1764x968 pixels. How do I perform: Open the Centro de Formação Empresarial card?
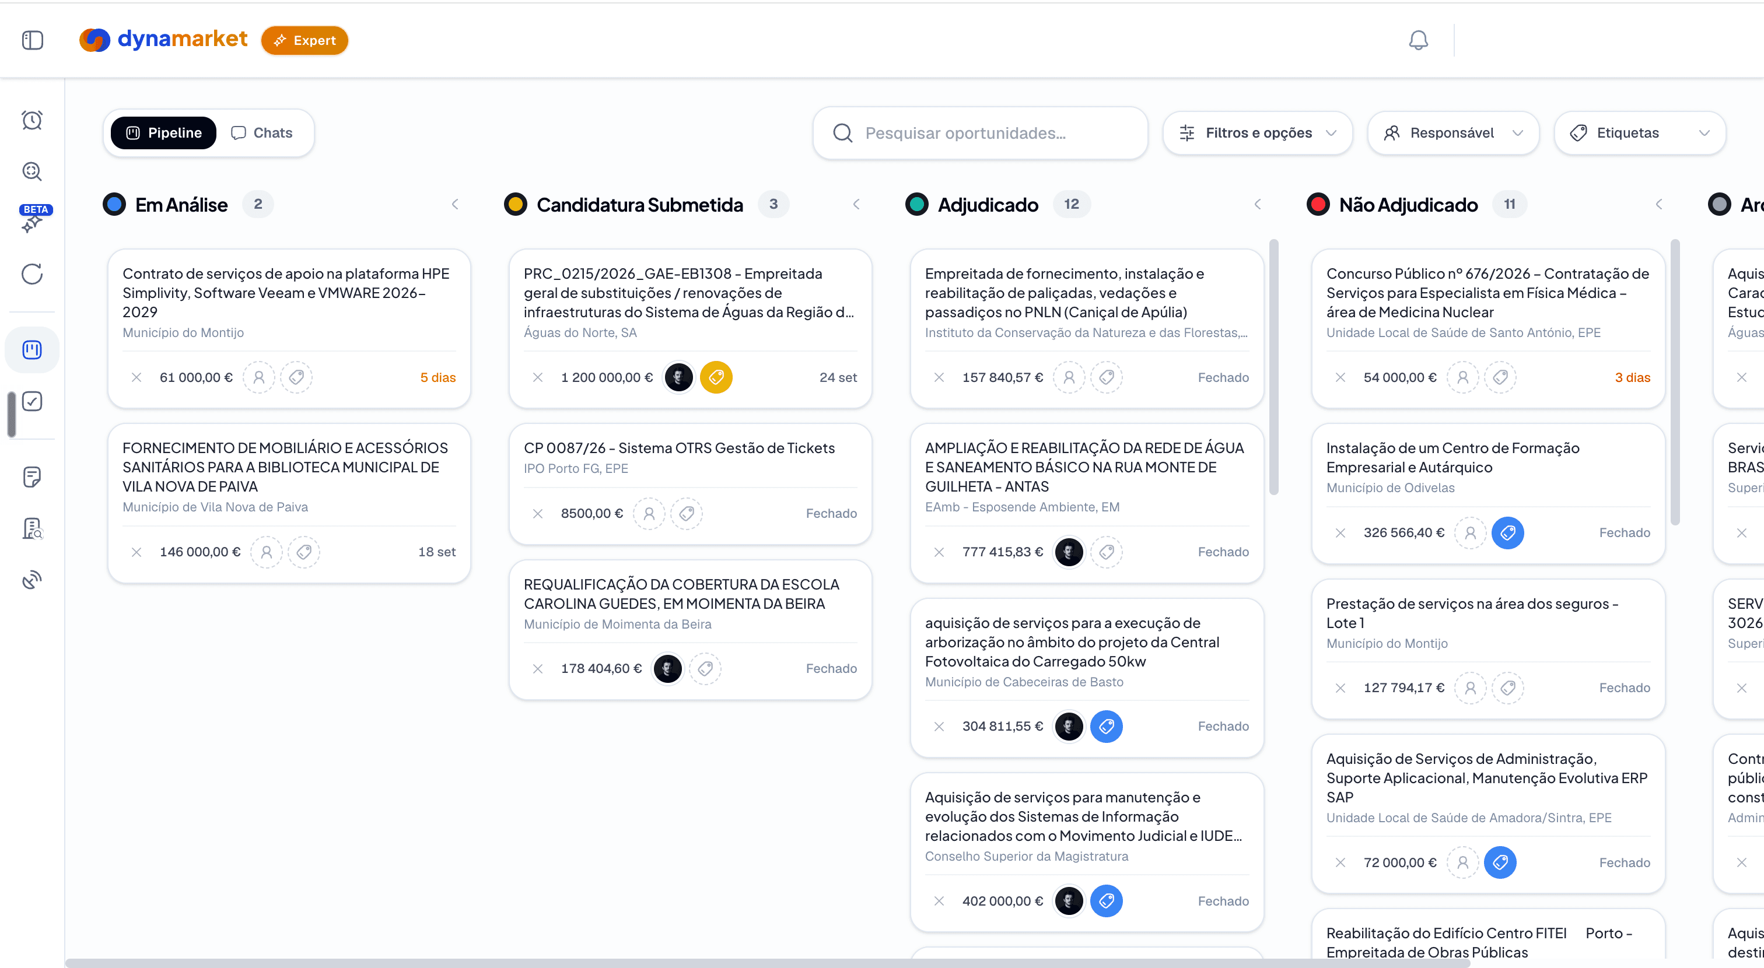(1488, 493)
